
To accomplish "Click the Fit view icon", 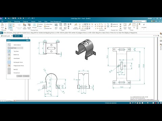I will 134,26.
